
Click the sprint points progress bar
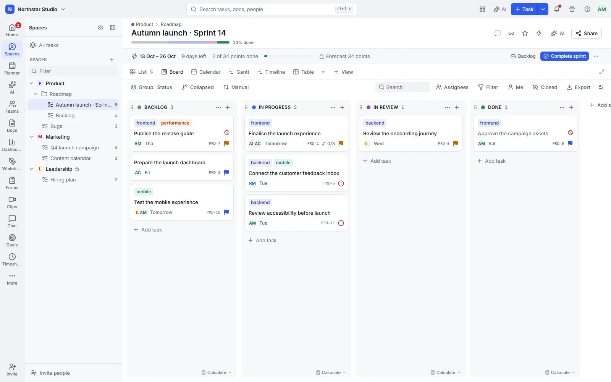289,56
